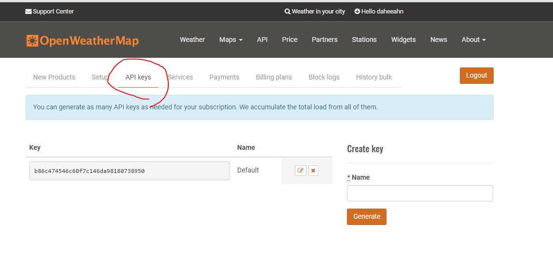Click the Default key name text
This screenshot has height=264, width=553.
[248, 171]
